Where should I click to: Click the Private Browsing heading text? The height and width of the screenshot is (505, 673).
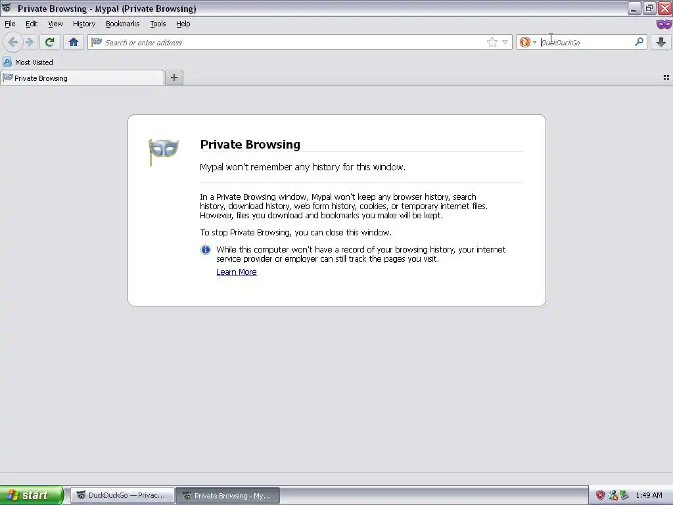250,145
